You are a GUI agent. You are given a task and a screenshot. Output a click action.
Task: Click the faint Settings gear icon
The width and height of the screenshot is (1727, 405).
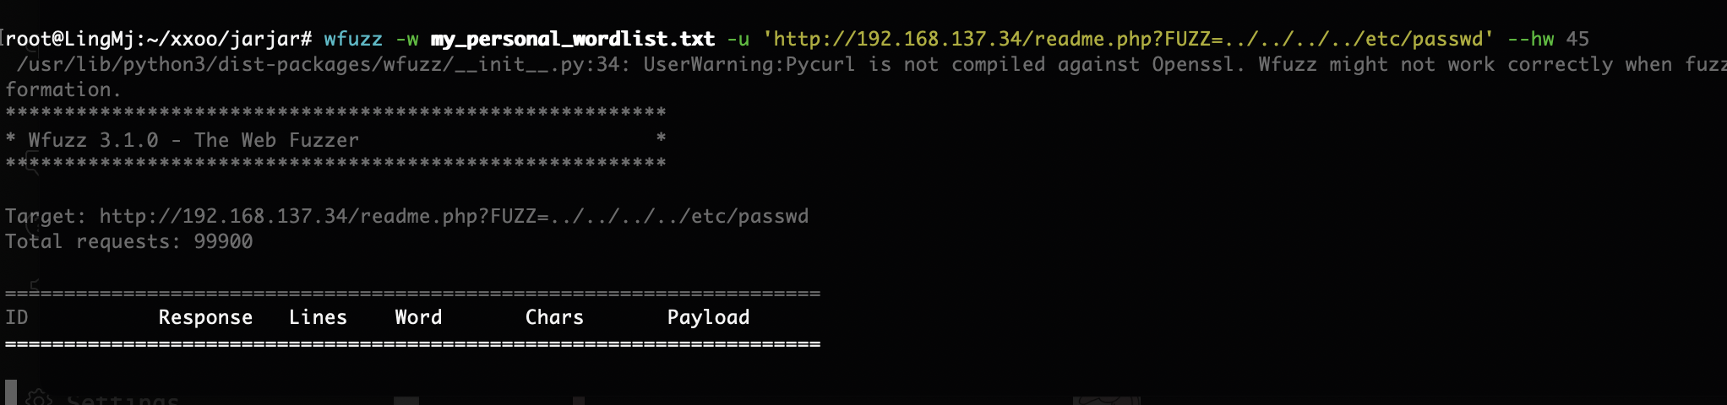click(x=39, y=397)
